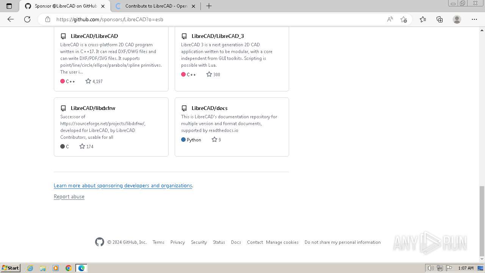485x273 pixels.
Task: Open Read Aloud icon in address bar
Action: click(x=390, y=19)
